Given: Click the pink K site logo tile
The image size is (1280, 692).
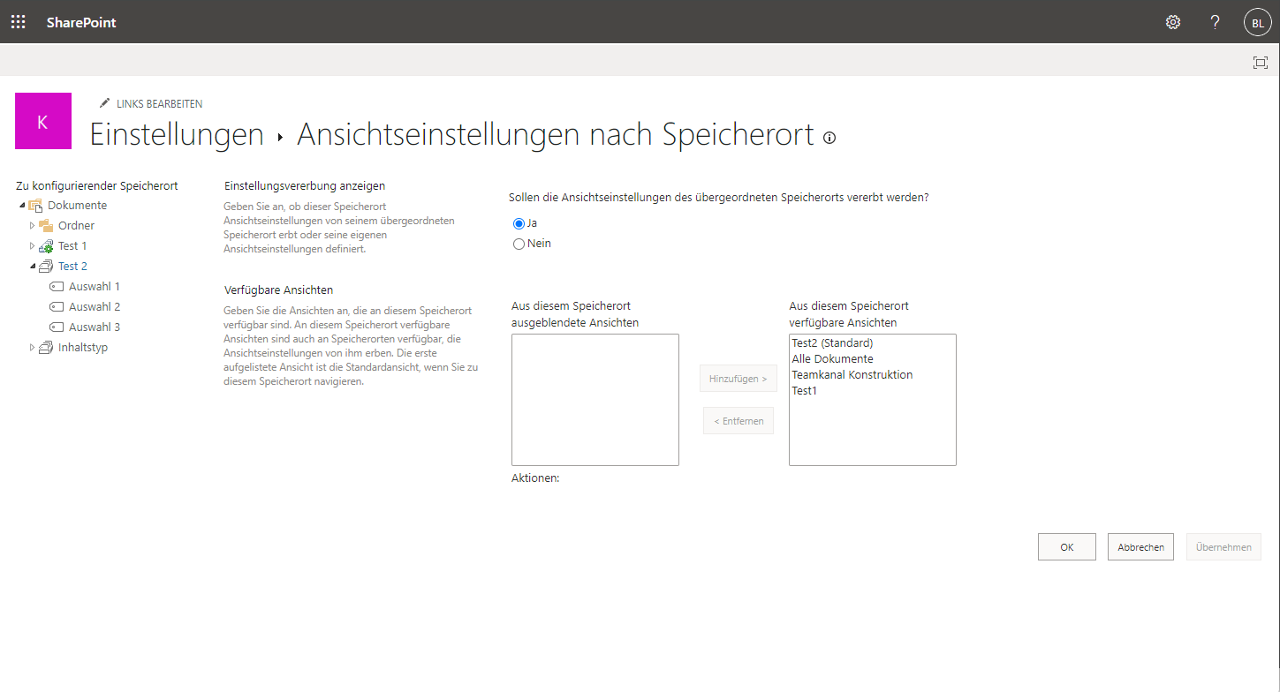Looking at the screenshot, I should [x=42, y=121].
